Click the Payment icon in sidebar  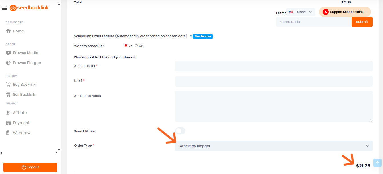8,123
